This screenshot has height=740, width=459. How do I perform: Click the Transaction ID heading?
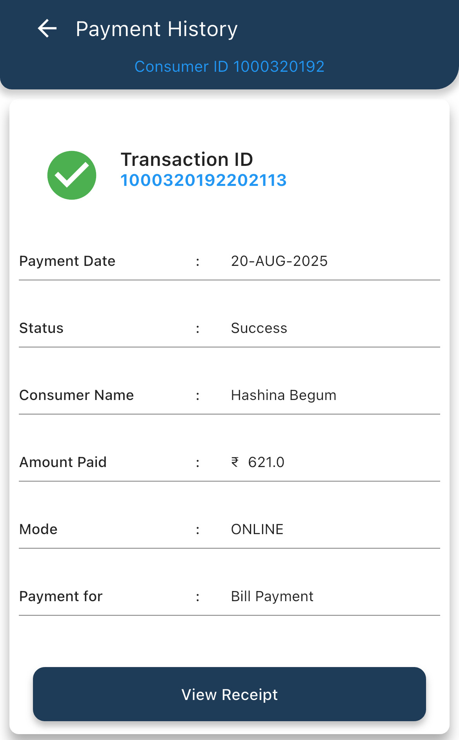pyautogui.click(x=187, y=159)
